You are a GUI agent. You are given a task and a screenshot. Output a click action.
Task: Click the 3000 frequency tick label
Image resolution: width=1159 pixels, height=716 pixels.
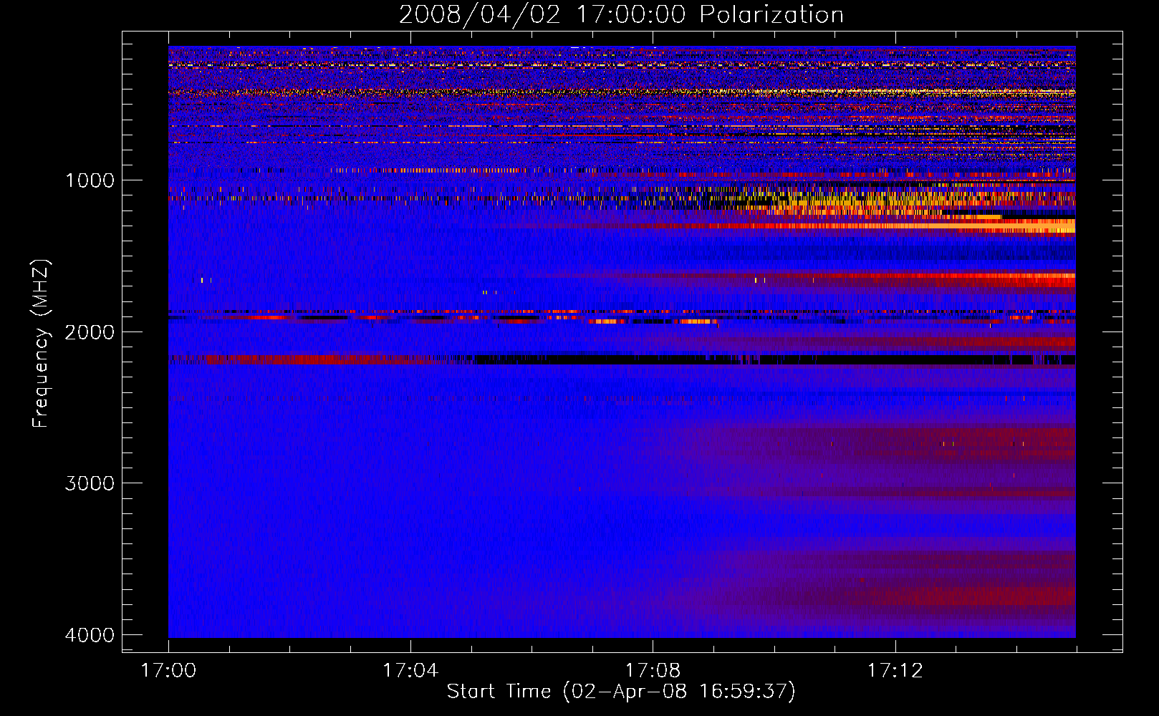coord(90,483)
